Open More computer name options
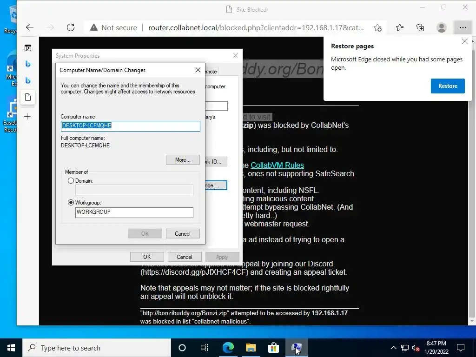This screenshot has width=476, height=357. point(183,160)
